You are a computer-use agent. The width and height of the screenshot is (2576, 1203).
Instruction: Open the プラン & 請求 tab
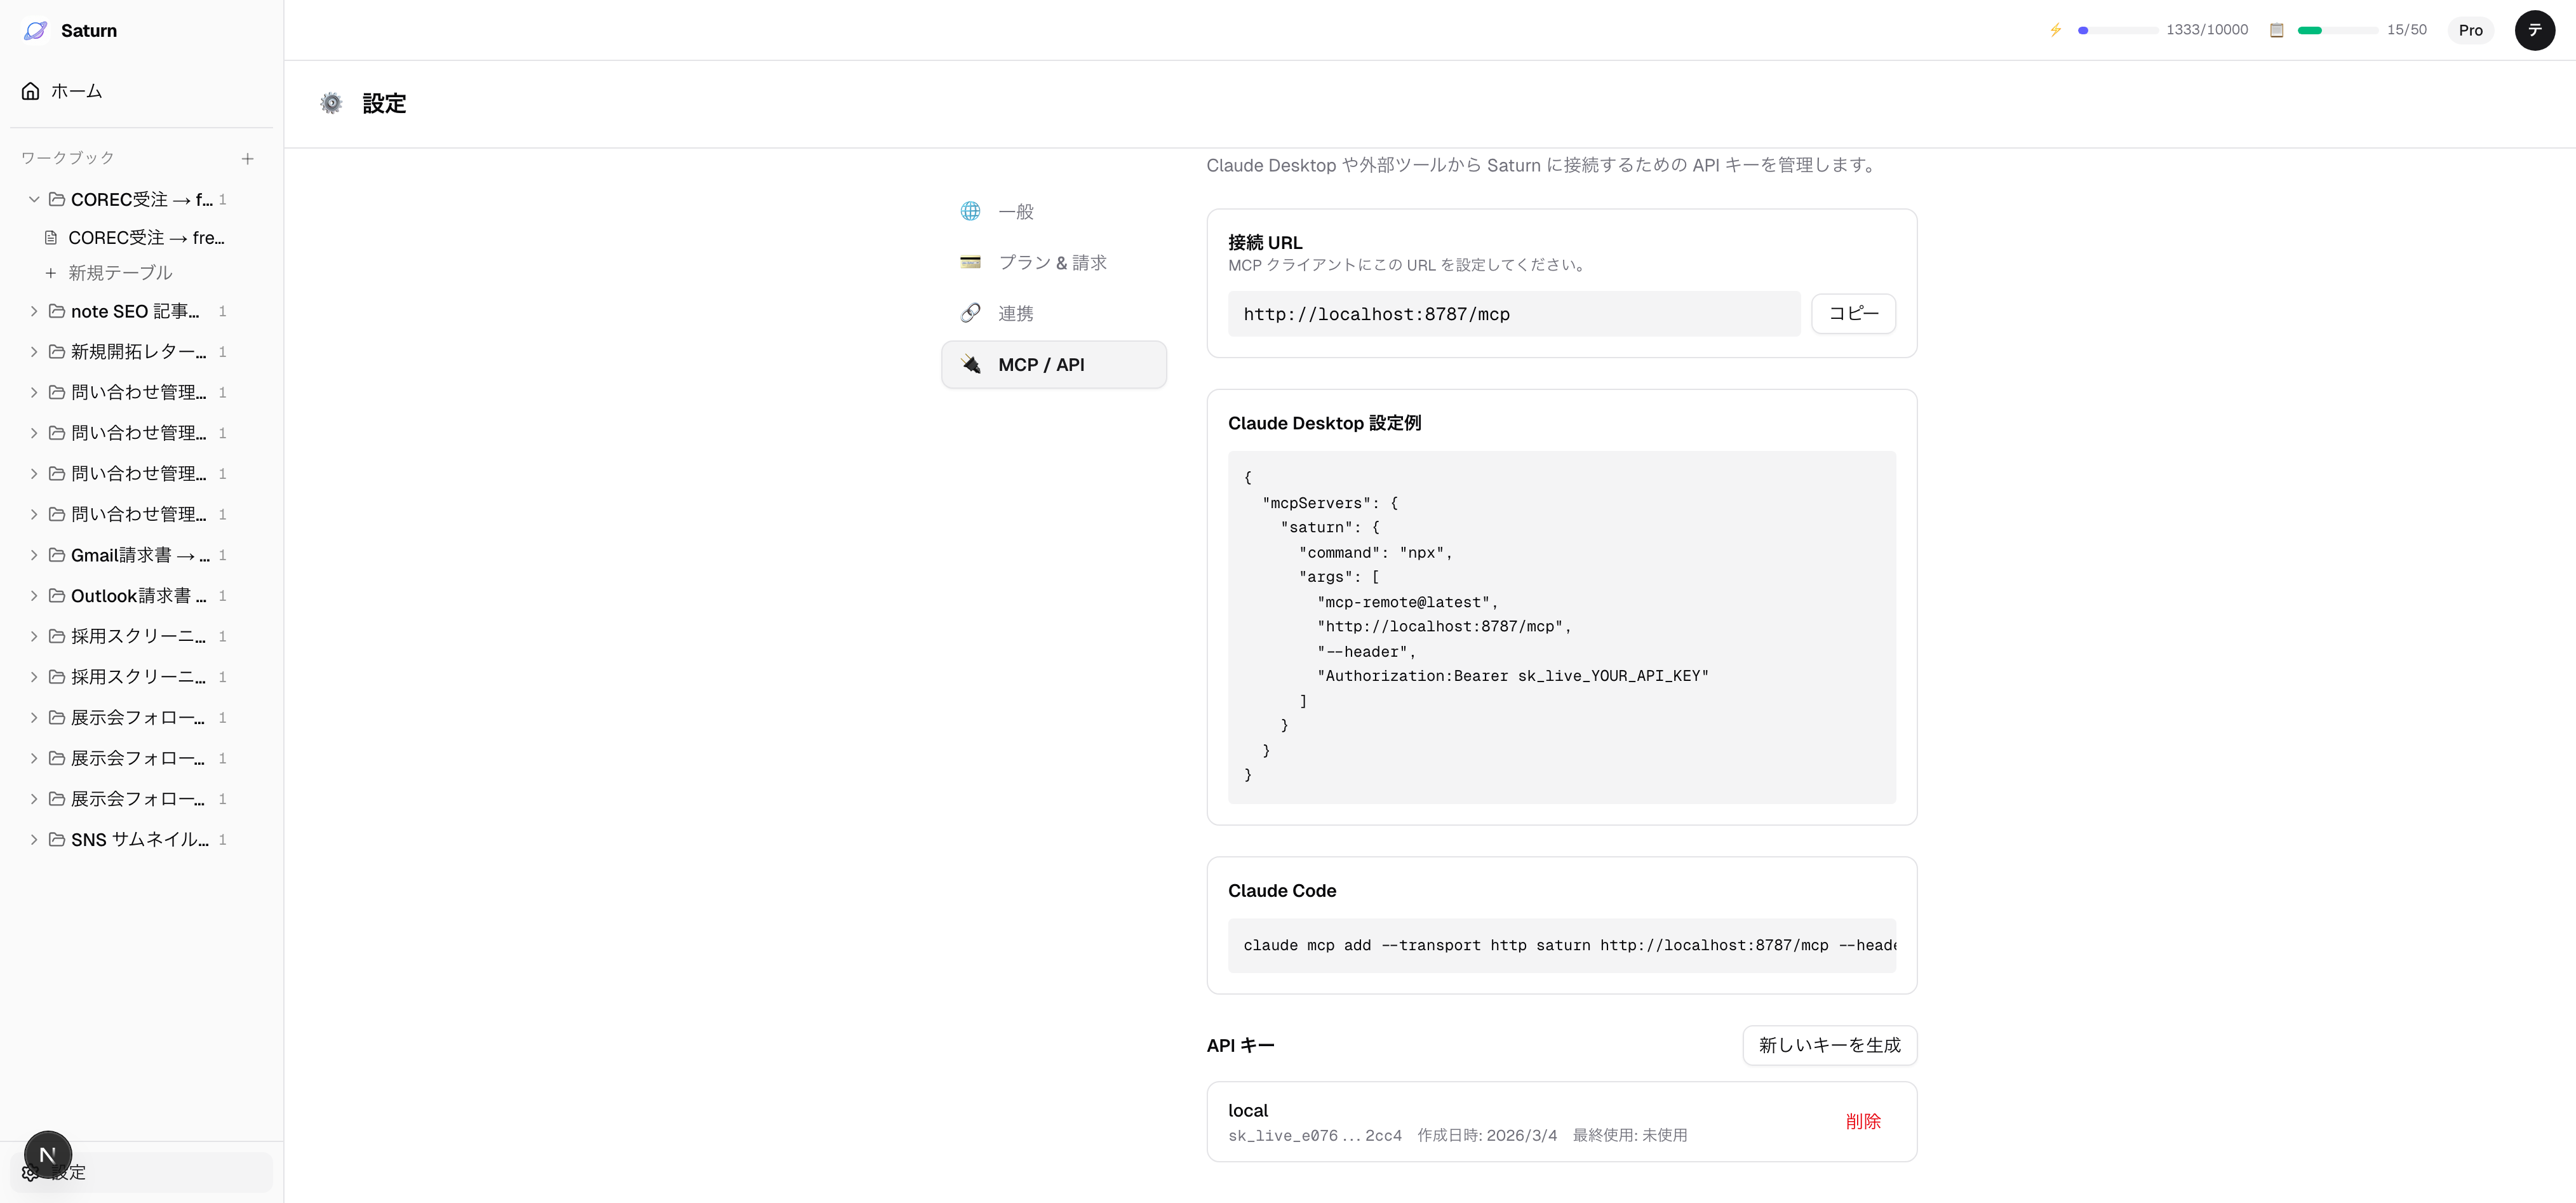coord(1052,262)
